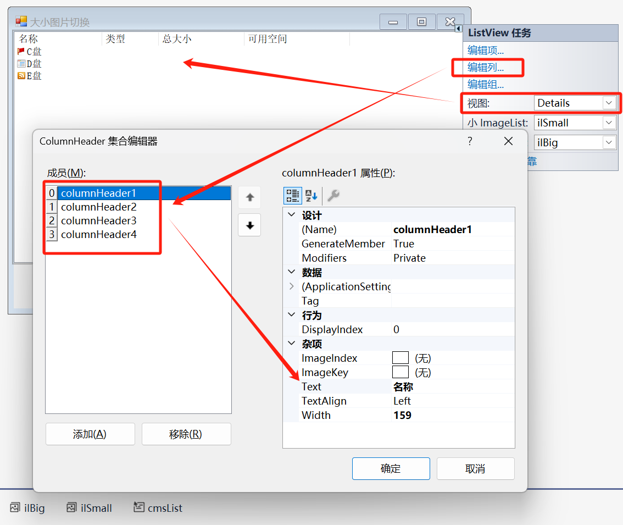Click the Alphabetical sort icon
This screenshot has height=525, width=623.
(x=311, y=196)
